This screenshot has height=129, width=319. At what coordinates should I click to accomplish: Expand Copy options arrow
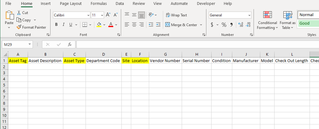coord(35,20)
